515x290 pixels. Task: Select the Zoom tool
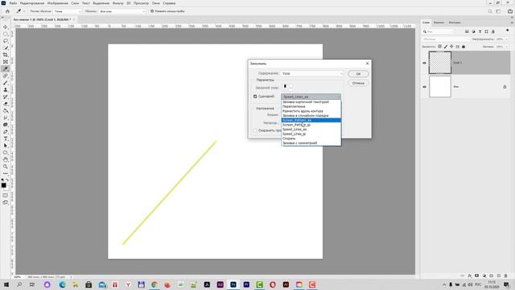[6, 167]
